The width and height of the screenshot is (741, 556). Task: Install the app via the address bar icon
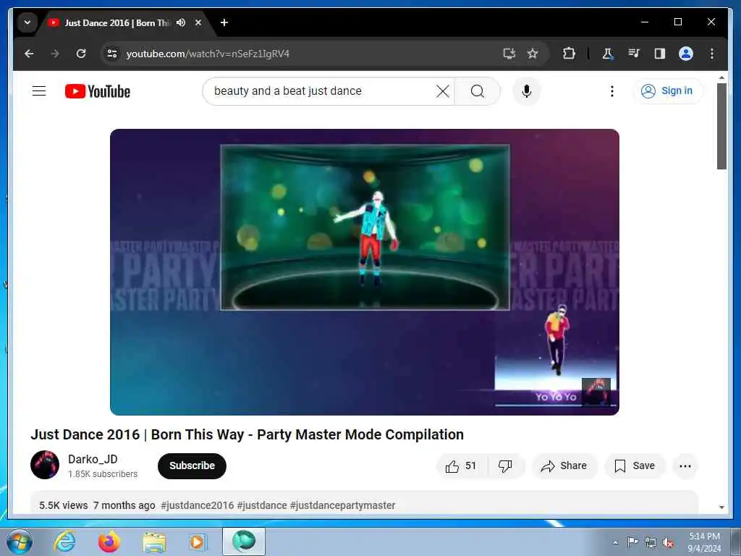tap(509, 54)
